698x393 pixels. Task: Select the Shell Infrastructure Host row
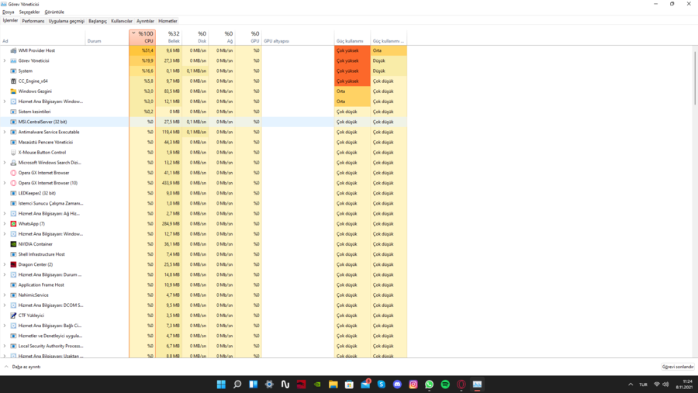coord(203,254)
